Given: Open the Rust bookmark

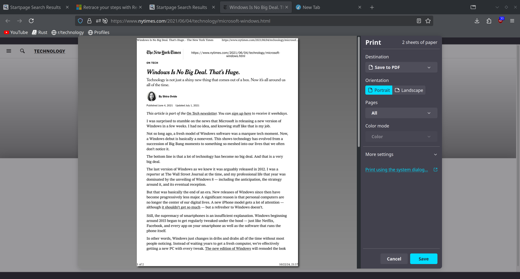Looking at the screenshot, I should (x=40, y=32).
